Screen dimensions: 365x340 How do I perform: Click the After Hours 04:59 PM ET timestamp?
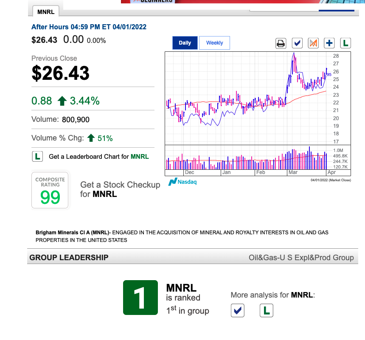pos(89,27)
